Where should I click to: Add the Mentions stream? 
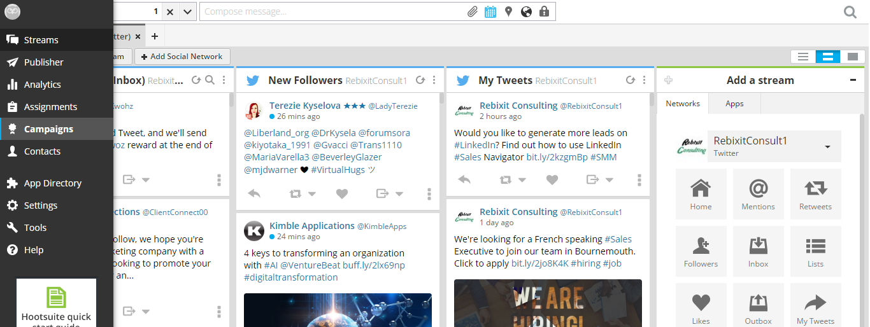click(758, 194)
